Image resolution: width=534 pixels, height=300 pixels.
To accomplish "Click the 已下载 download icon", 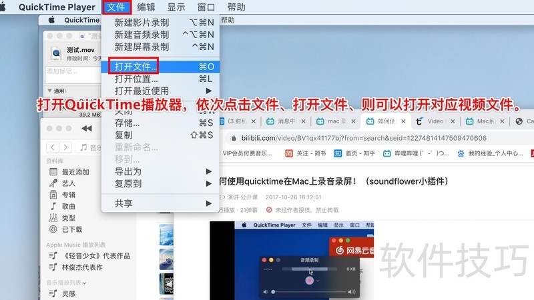I will pos(53,229).
